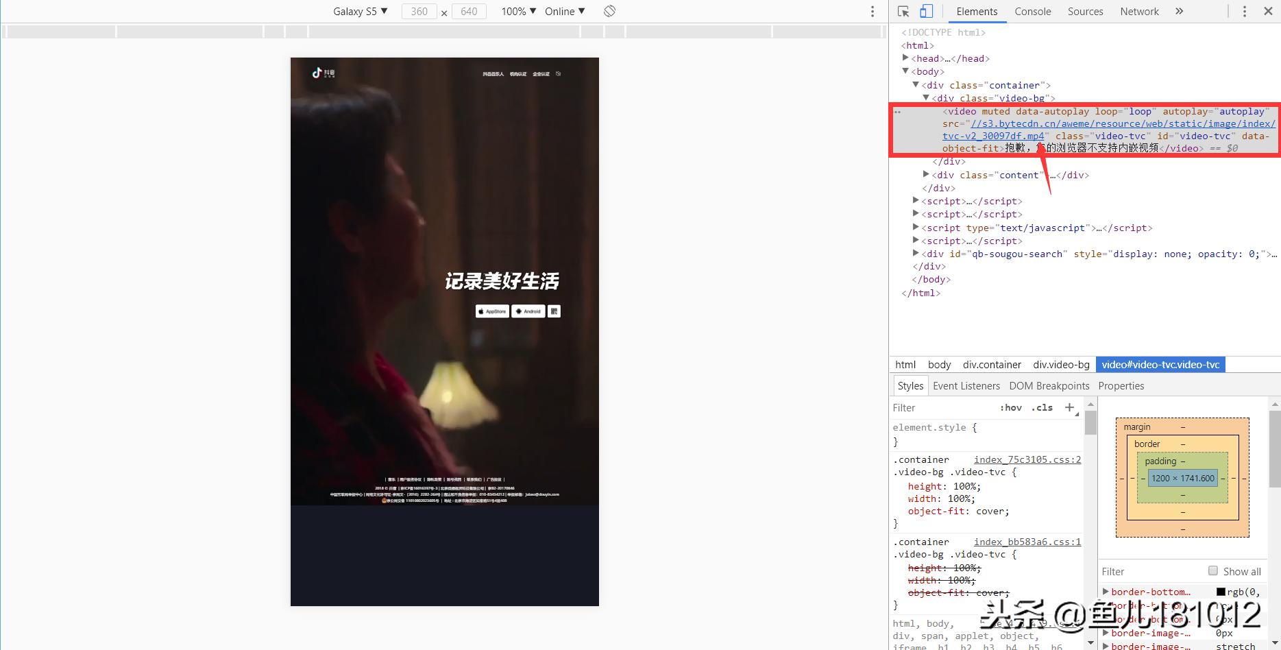Close the DevTools panel
The width and height of the screenshot is (1281, 650).
(1268, 12)
